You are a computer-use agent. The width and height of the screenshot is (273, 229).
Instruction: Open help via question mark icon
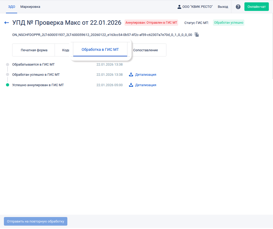[x=238, y=7]
